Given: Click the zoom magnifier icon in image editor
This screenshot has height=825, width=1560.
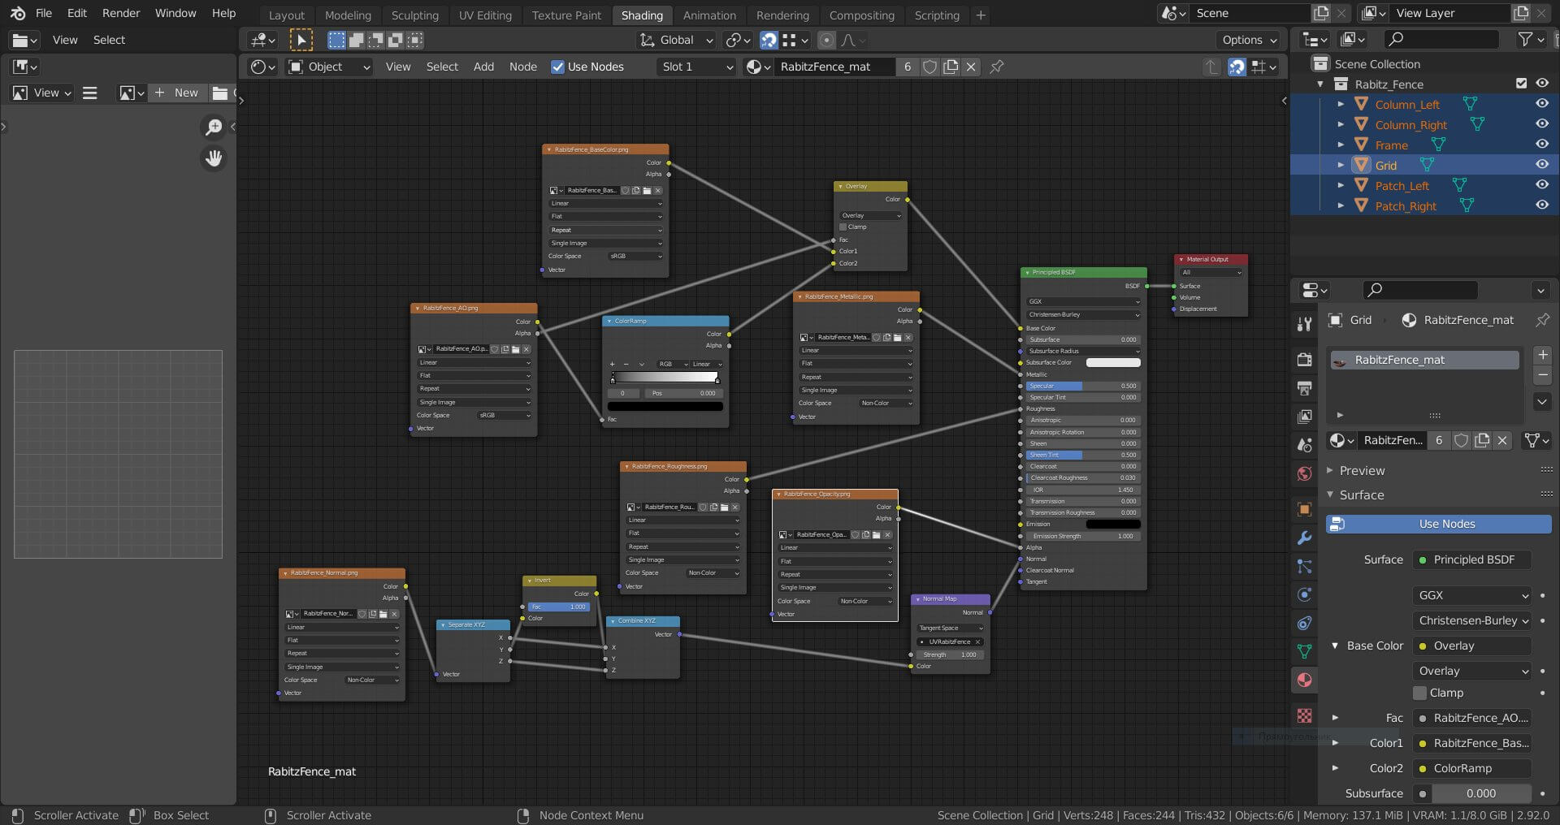Looking at the screenshot, I should click(214, 127).
